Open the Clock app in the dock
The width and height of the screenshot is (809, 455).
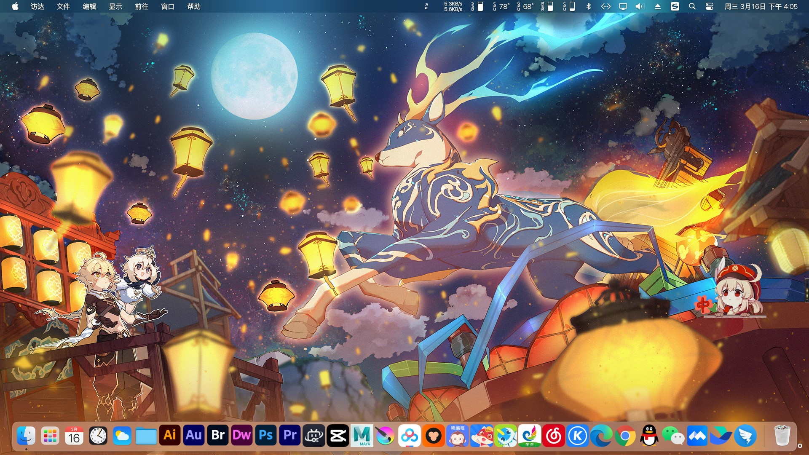tap(98, 436)
